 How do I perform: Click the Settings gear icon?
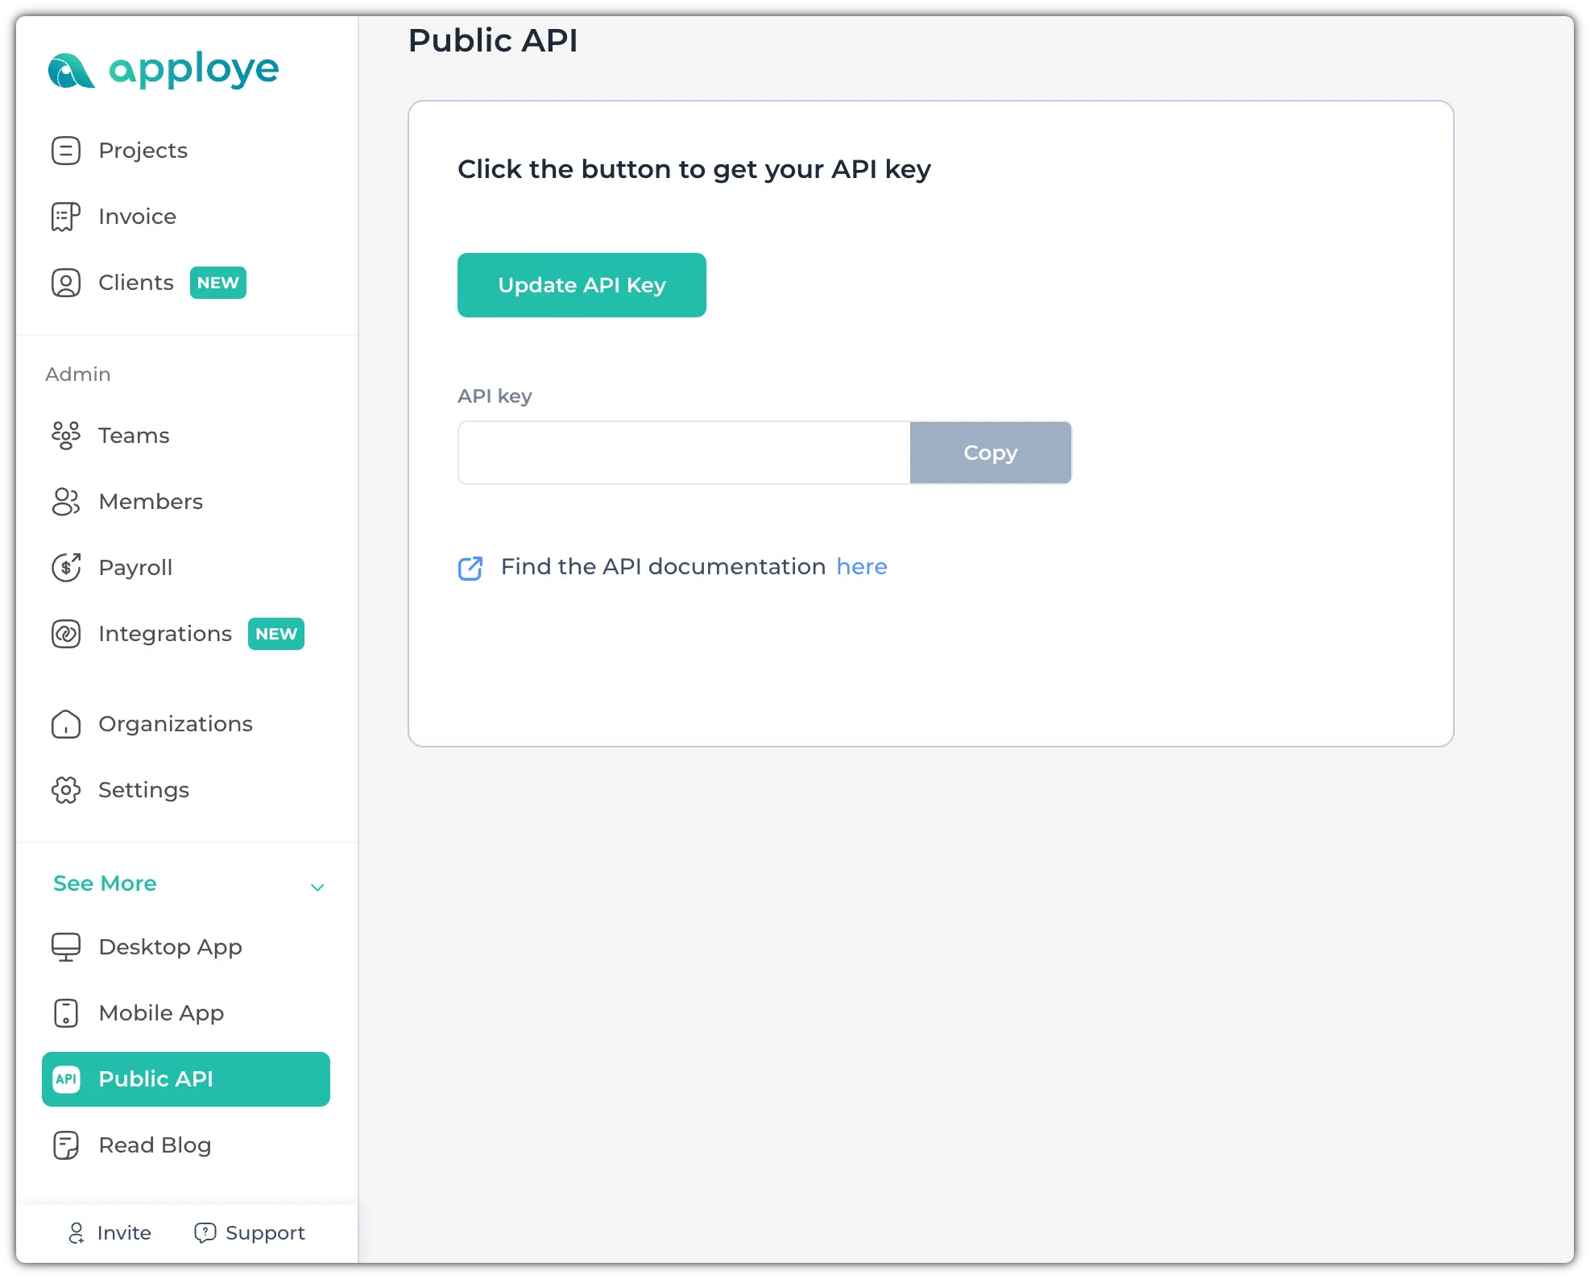pos(66,790)
